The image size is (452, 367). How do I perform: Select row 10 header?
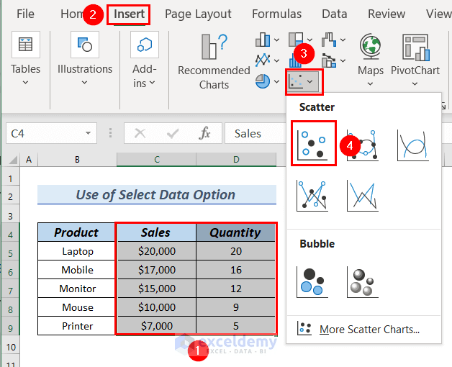coord(11,347)
